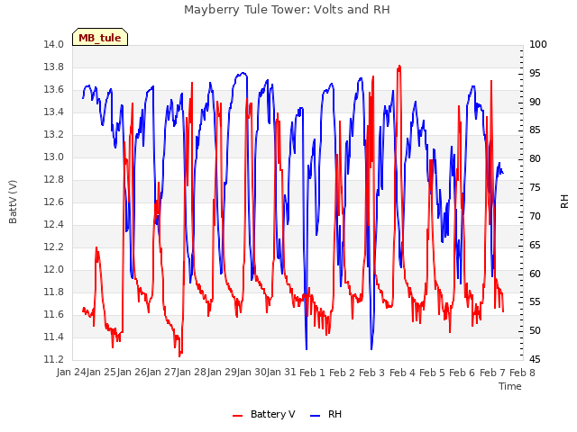The width and height of the screenshot is (577, 432).
Task: Click the Jan 25 x-axis tick label
Action: [102, 373]
